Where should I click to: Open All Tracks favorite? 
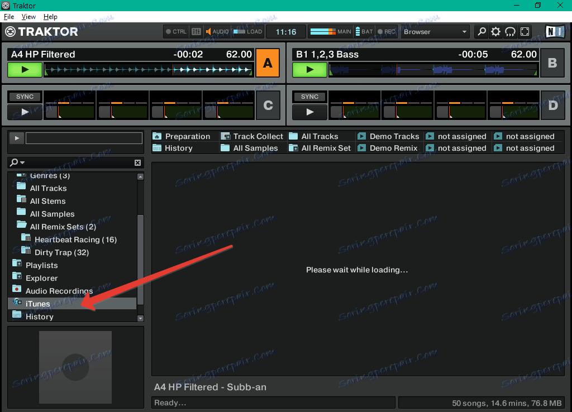314,136
